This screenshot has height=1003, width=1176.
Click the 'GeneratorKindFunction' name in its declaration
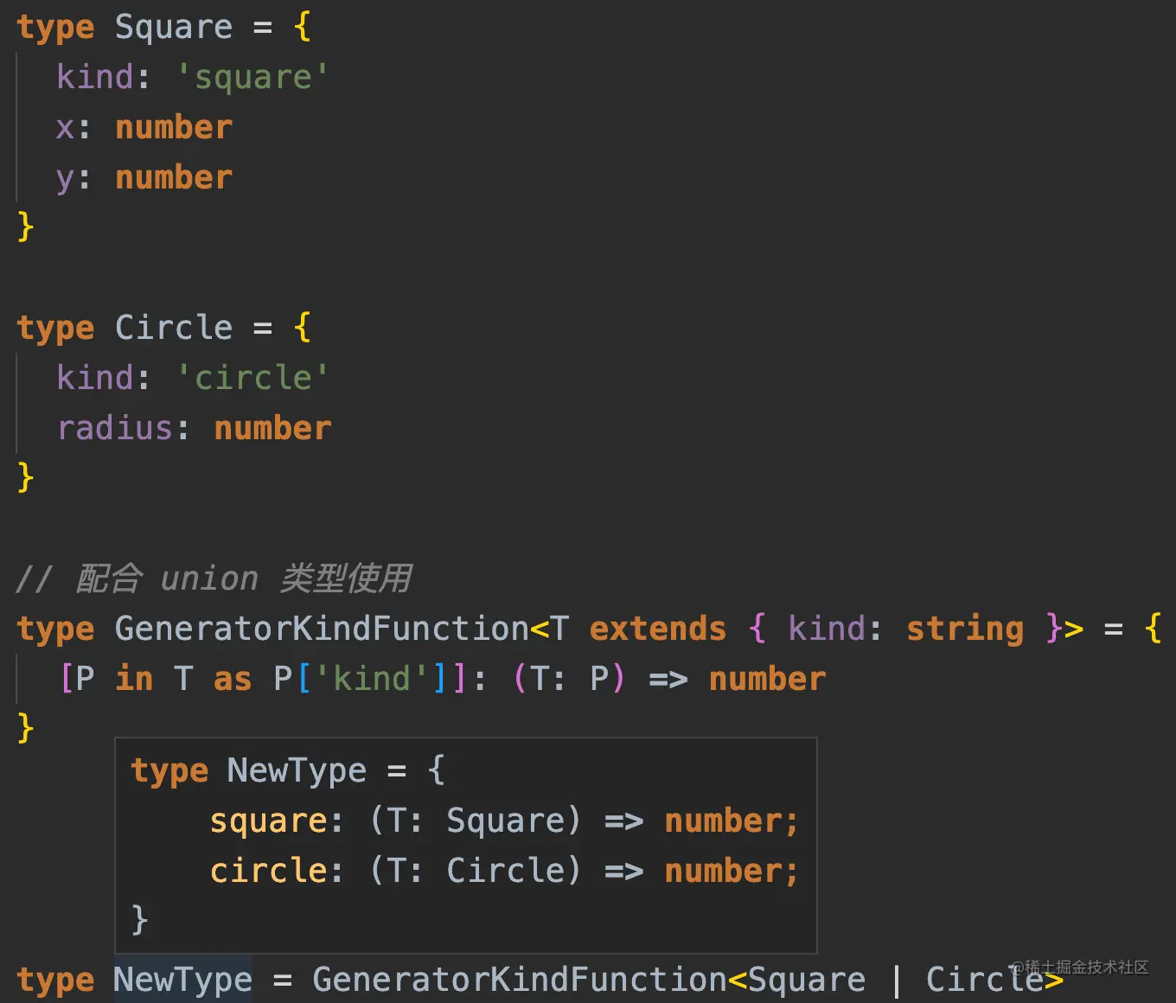tap(322, 629)
